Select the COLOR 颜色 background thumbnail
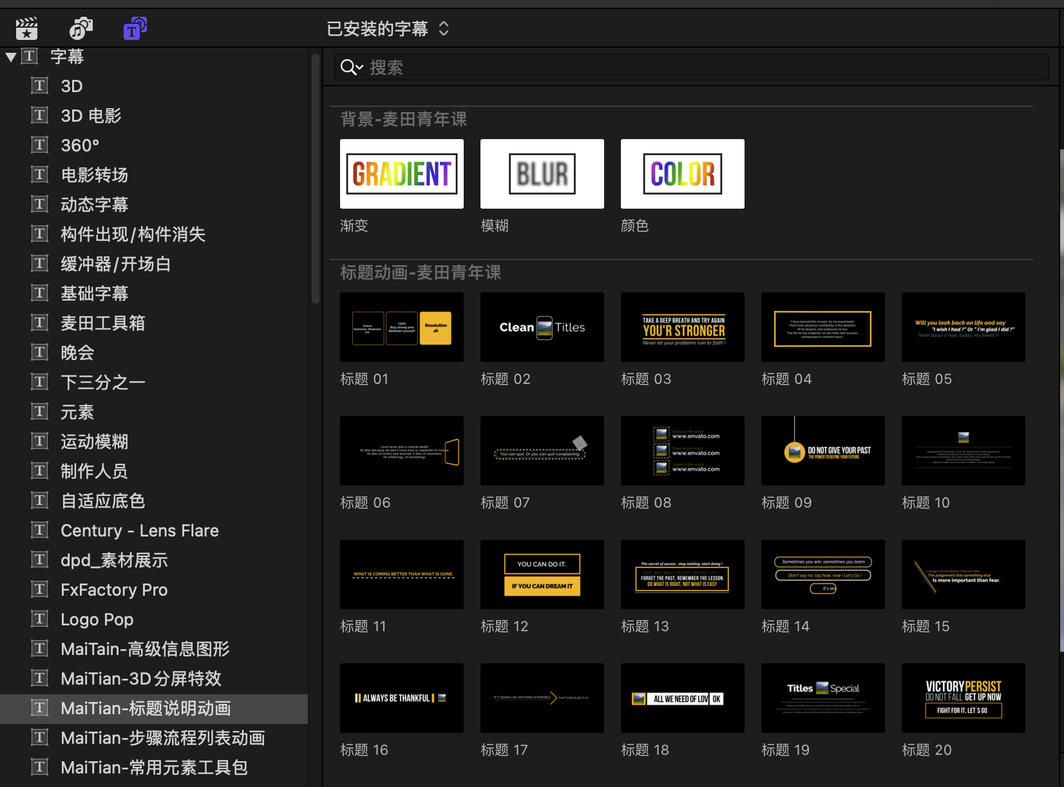Viewport: 1064px width, 787px height. click(x=683, y=174)
